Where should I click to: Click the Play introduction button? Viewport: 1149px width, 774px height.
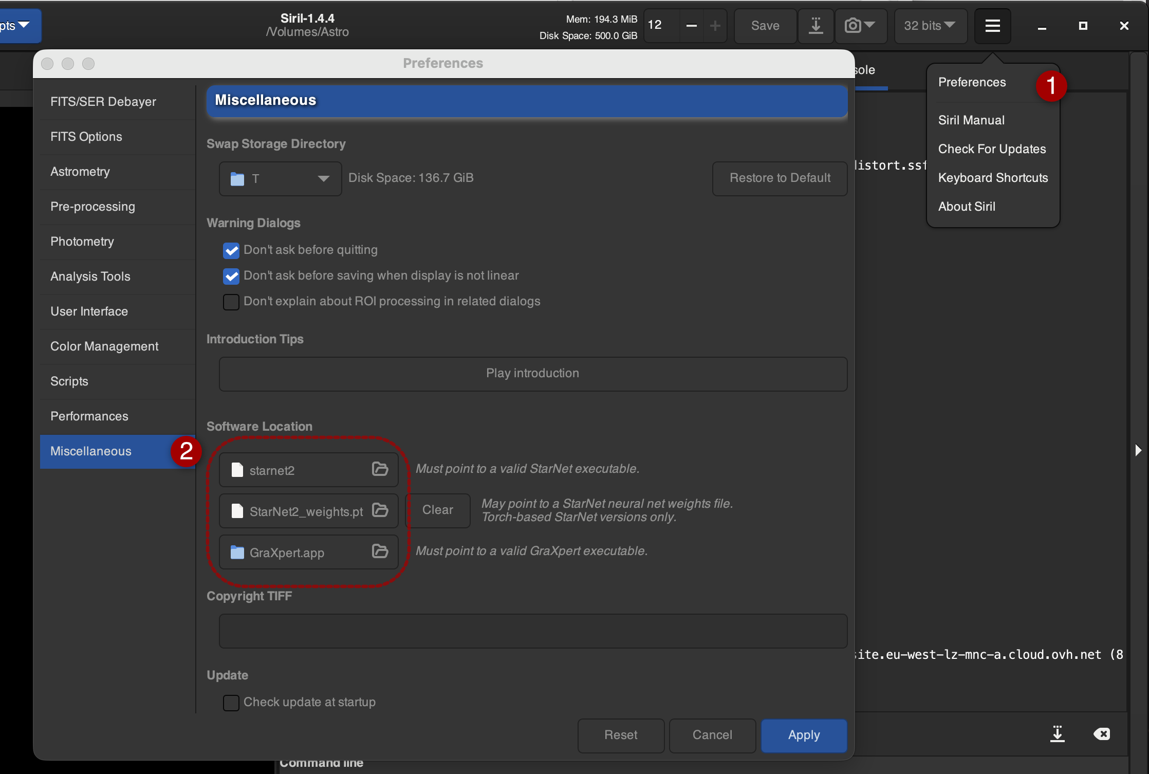533,374
